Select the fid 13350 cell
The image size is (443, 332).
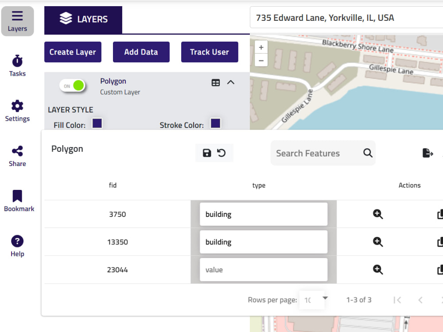pos(117,242)
